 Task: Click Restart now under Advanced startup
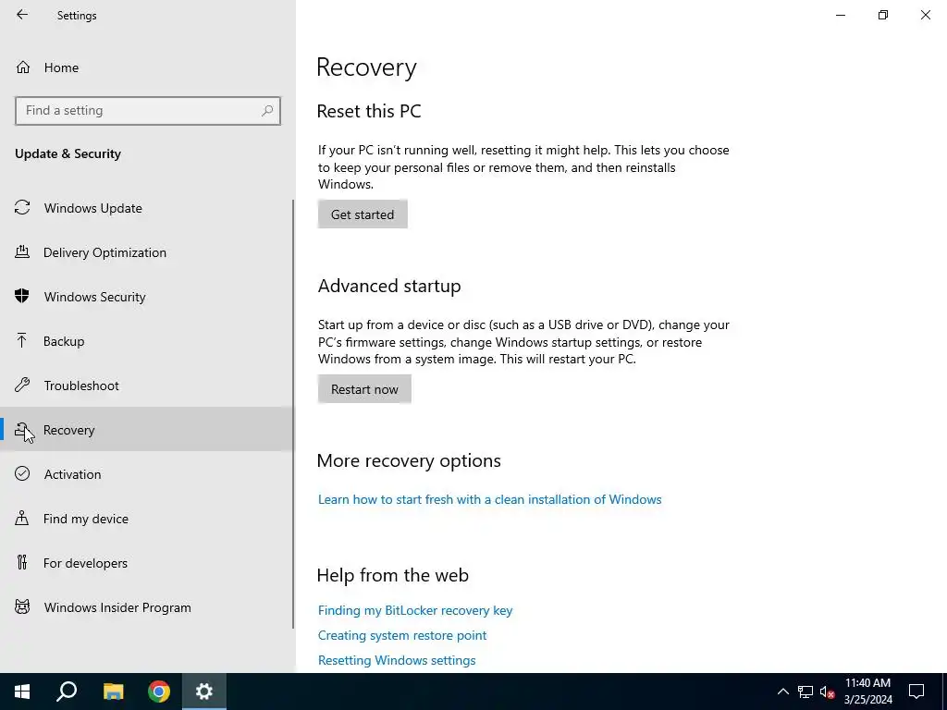[364, 389]
